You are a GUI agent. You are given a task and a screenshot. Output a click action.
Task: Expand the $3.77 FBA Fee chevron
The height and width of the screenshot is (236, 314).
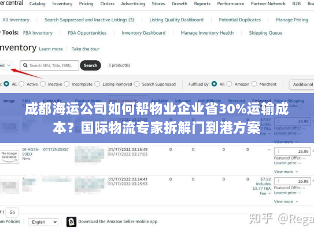tap(269, 194)
